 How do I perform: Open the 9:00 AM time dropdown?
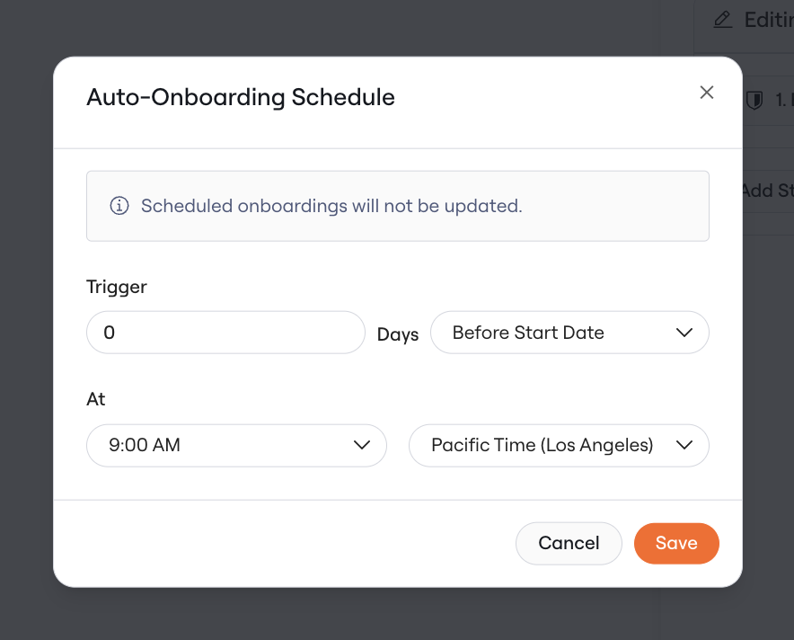pyautogui.click(x=236, y=446)
